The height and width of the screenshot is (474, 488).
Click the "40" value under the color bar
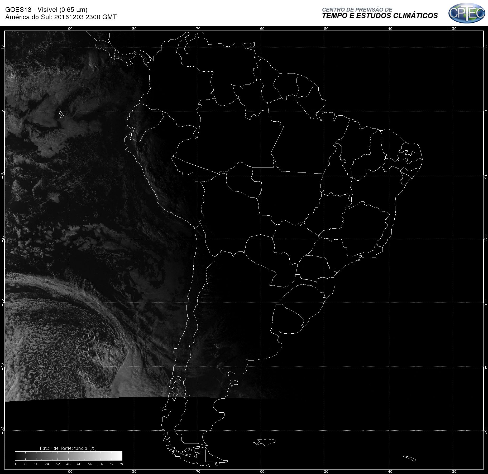coord(68,464)
